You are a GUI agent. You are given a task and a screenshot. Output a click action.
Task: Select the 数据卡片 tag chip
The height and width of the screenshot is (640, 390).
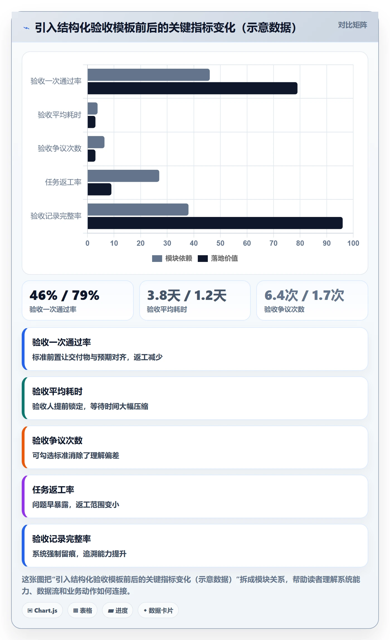coord(158,610)
